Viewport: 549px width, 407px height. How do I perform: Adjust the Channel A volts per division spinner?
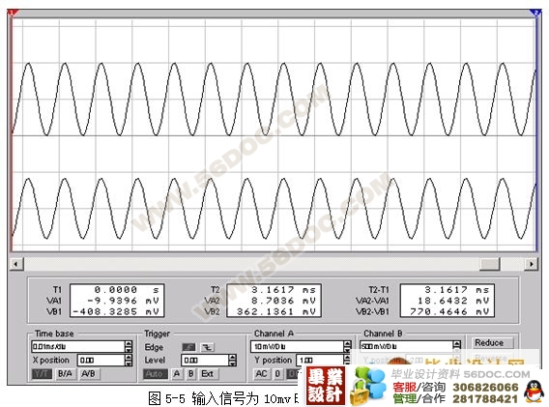(x=347, y=346)
